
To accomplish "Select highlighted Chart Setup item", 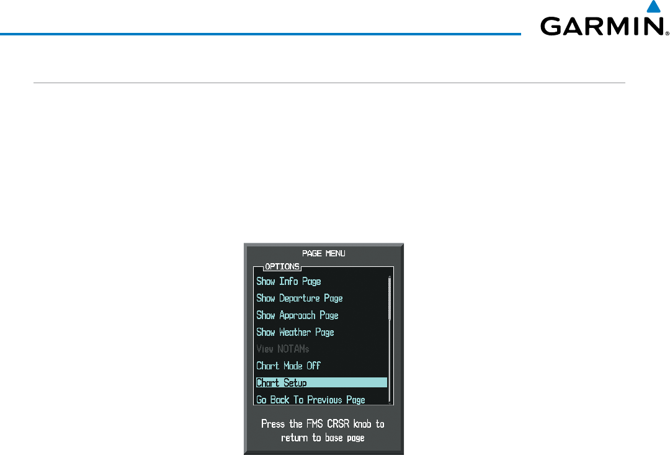I will (x=321, y=382).
